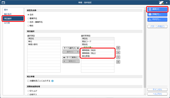Click the AI assistant cat icon
The height and width of the screenshot is (98, 170).
click(161, 2)
